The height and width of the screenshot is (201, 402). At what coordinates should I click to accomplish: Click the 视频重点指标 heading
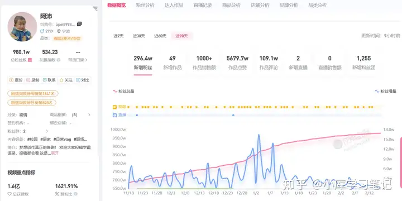[x=21, y=173]
